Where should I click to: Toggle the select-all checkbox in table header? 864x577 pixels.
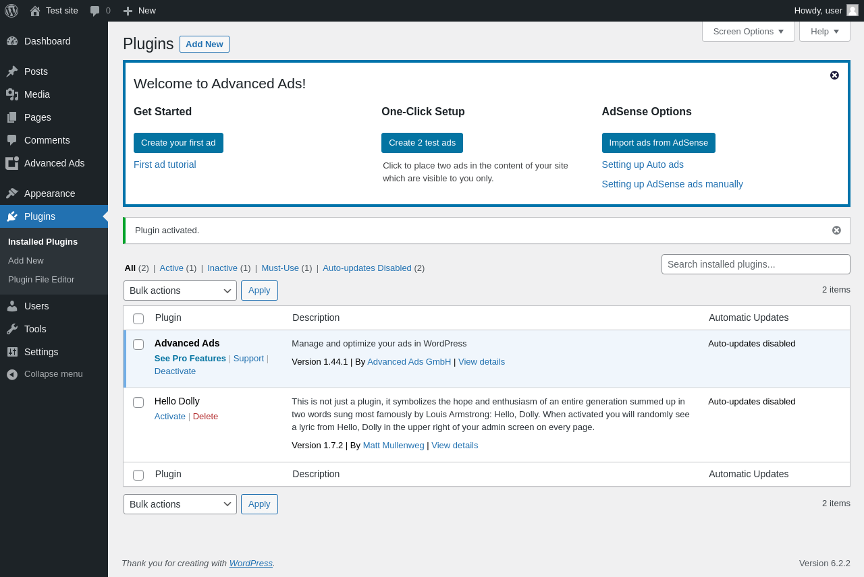[x=138, y=319]
